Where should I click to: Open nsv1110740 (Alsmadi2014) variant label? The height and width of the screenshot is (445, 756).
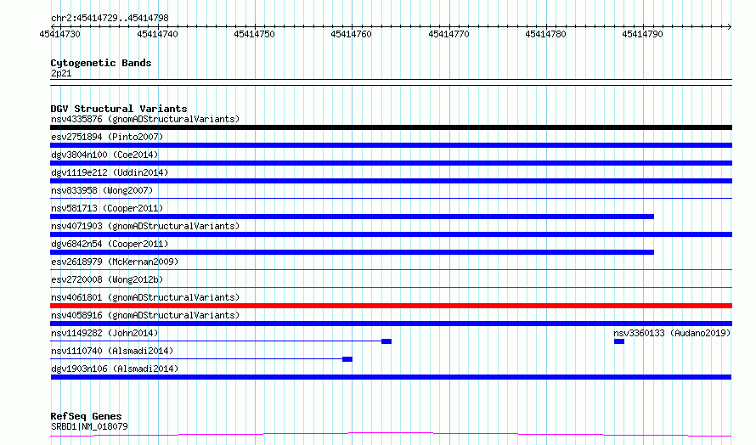point(112,351)
